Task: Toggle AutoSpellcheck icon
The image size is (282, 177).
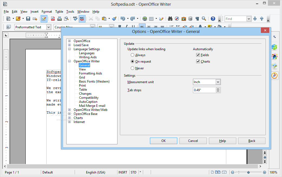Action: [82, 19]
